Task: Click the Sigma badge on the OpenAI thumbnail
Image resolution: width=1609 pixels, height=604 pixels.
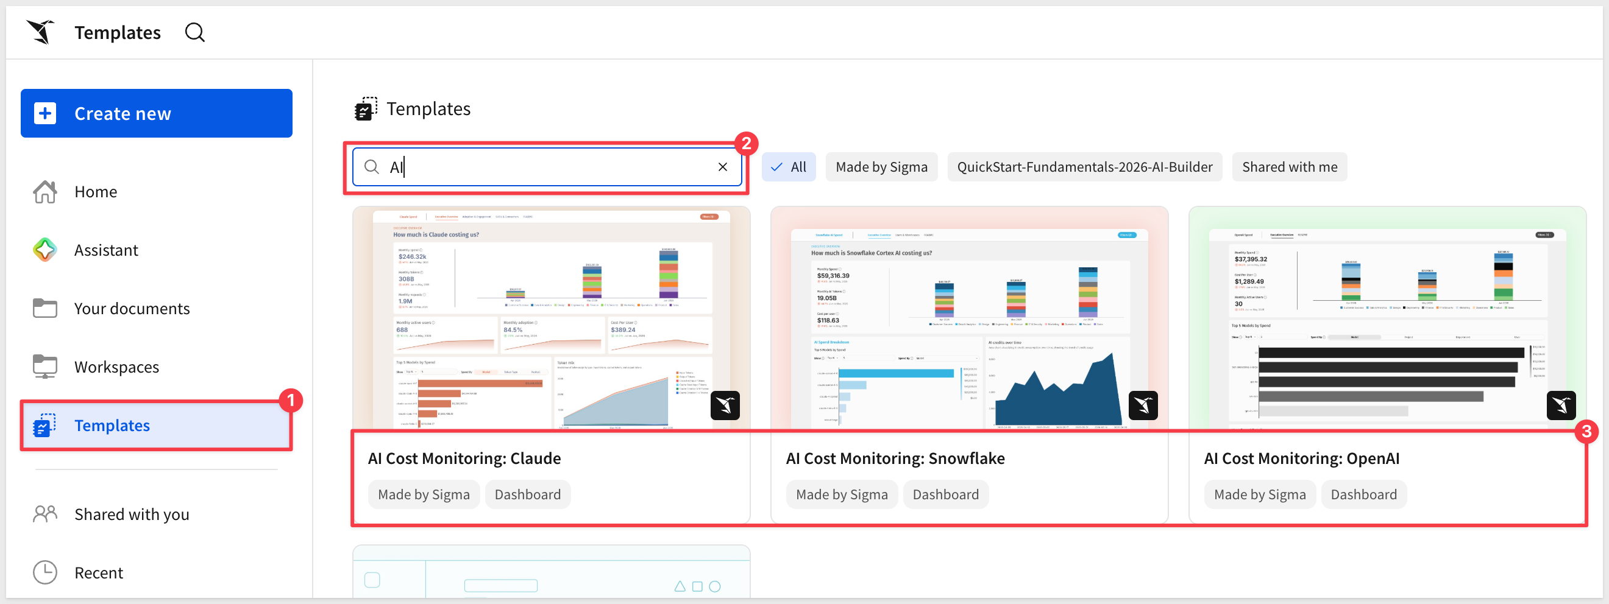Action: 1561,406
